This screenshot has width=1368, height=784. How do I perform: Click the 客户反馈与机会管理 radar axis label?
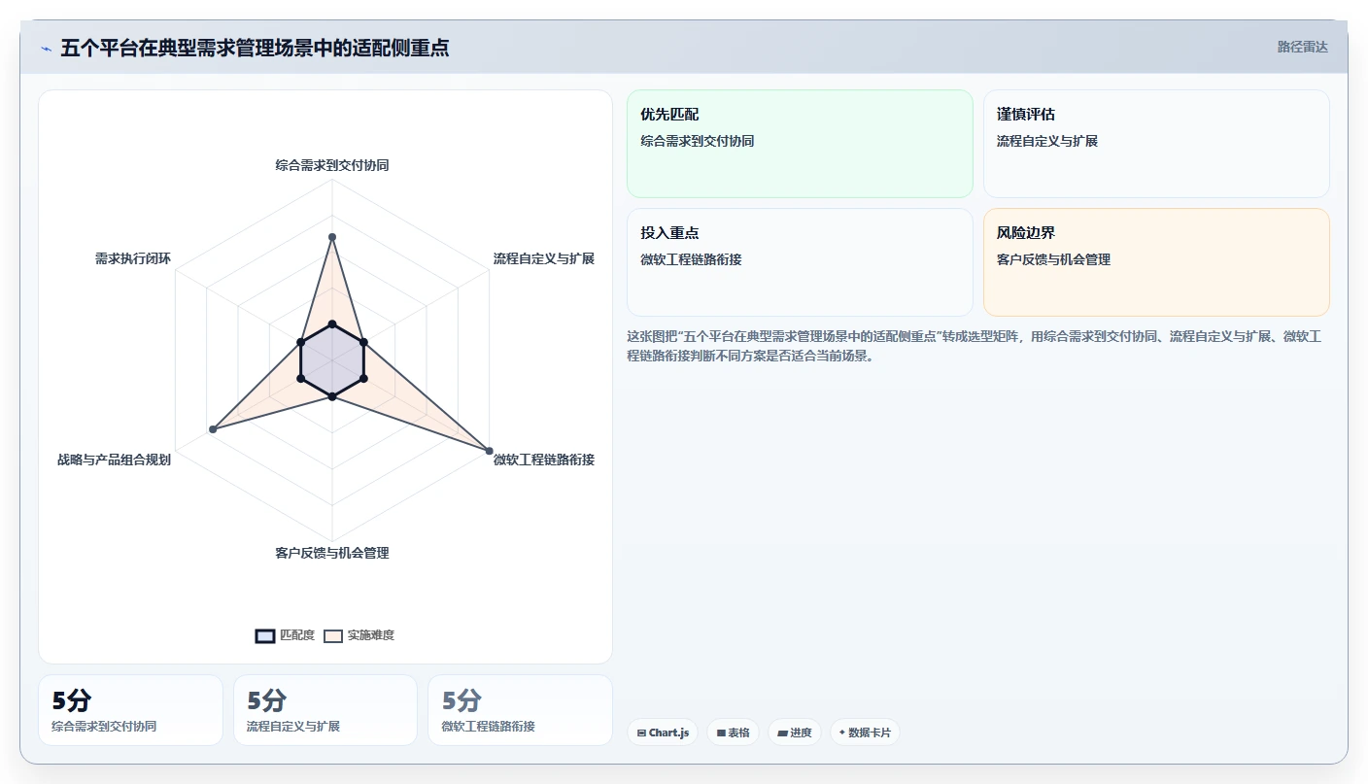(332, 553)
